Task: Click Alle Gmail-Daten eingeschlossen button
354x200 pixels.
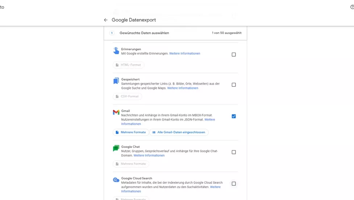Action: pos(179,132)
